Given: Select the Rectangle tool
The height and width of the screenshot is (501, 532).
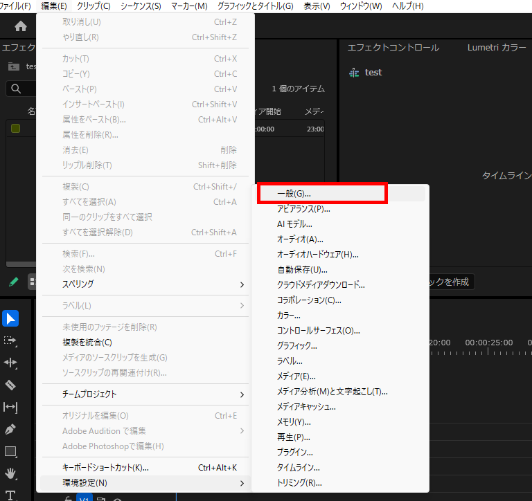Looking at the screenshot, I should [x=10, y=451].
